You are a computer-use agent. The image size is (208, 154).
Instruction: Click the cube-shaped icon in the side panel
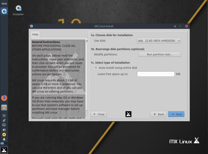tap(4, 115)
